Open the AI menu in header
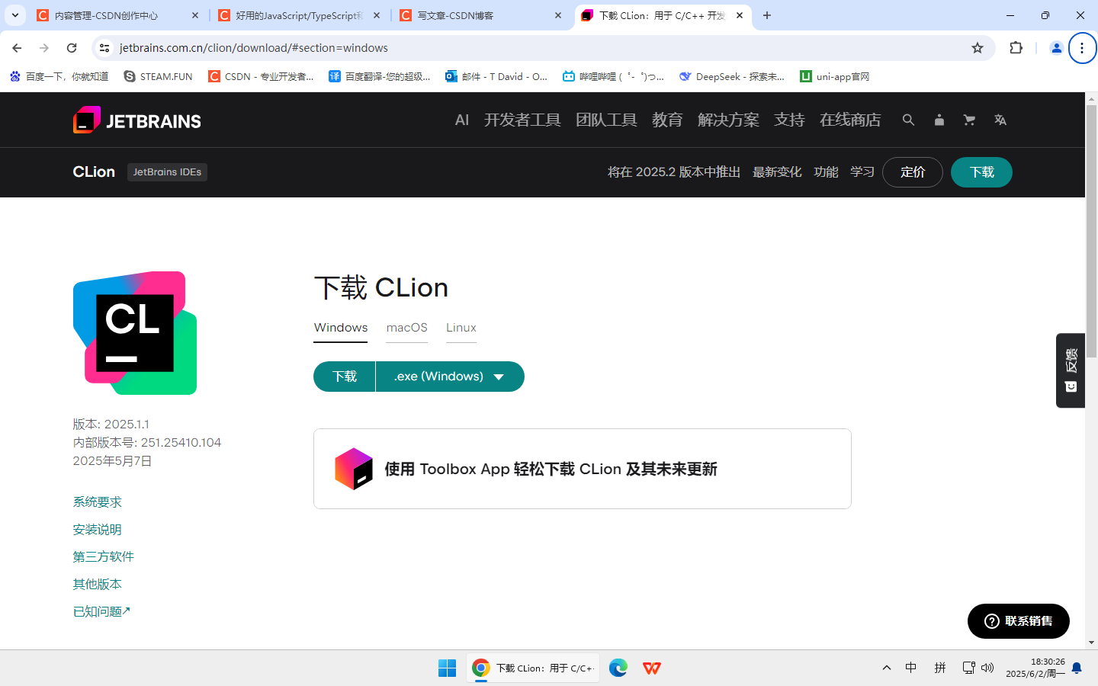The height and width of the screenshot is (686, 1098). 462,120
